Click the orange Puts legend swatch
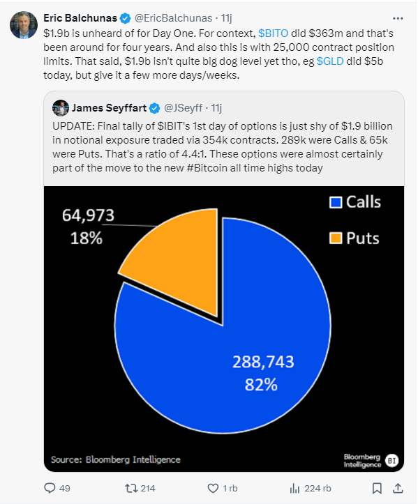This screenshot has width=418, height=504. [x=336, y=238]
